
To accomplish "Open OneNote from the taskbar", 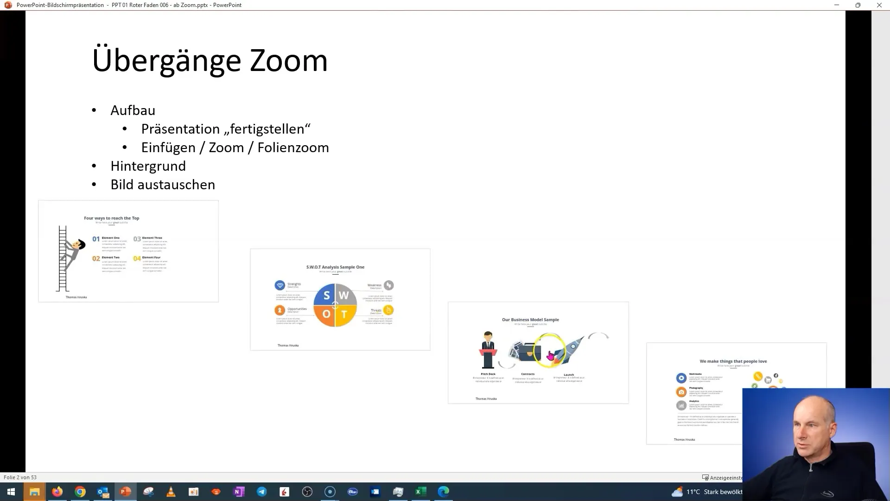I will point(239,492).
